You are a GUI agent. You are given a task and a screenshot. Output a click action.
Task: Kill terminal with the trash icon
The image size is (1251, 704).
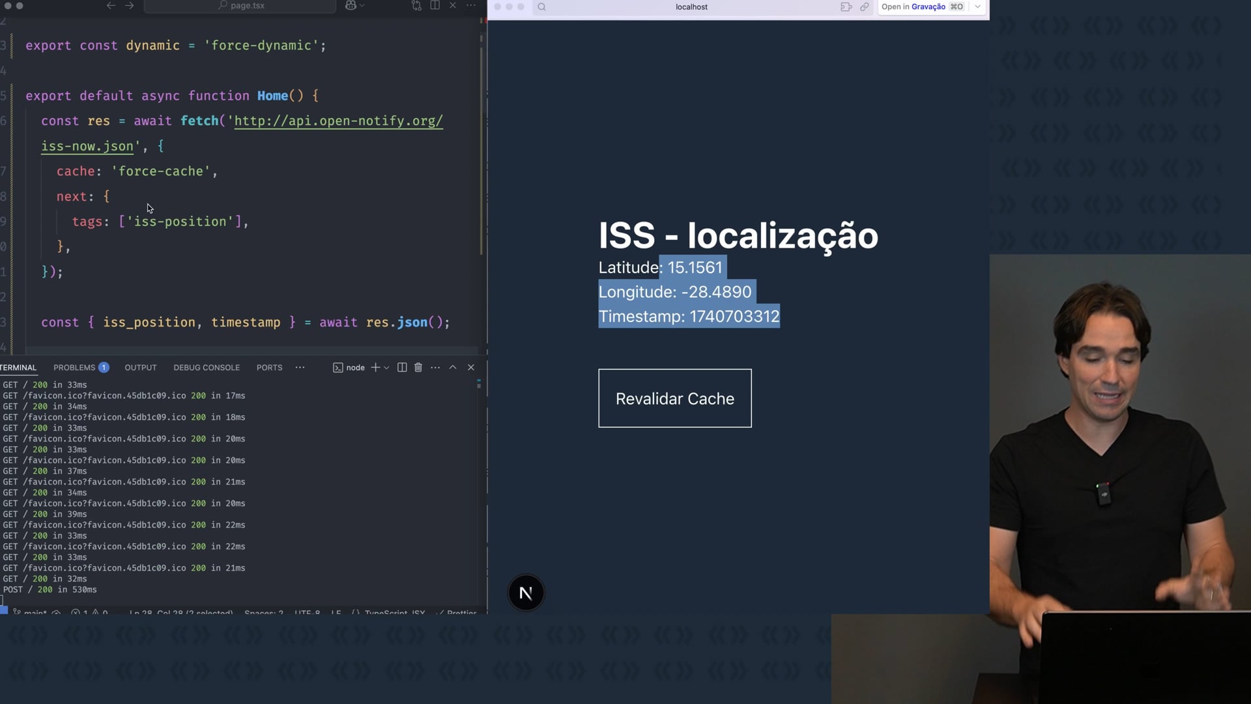click(x=418, y=368)
